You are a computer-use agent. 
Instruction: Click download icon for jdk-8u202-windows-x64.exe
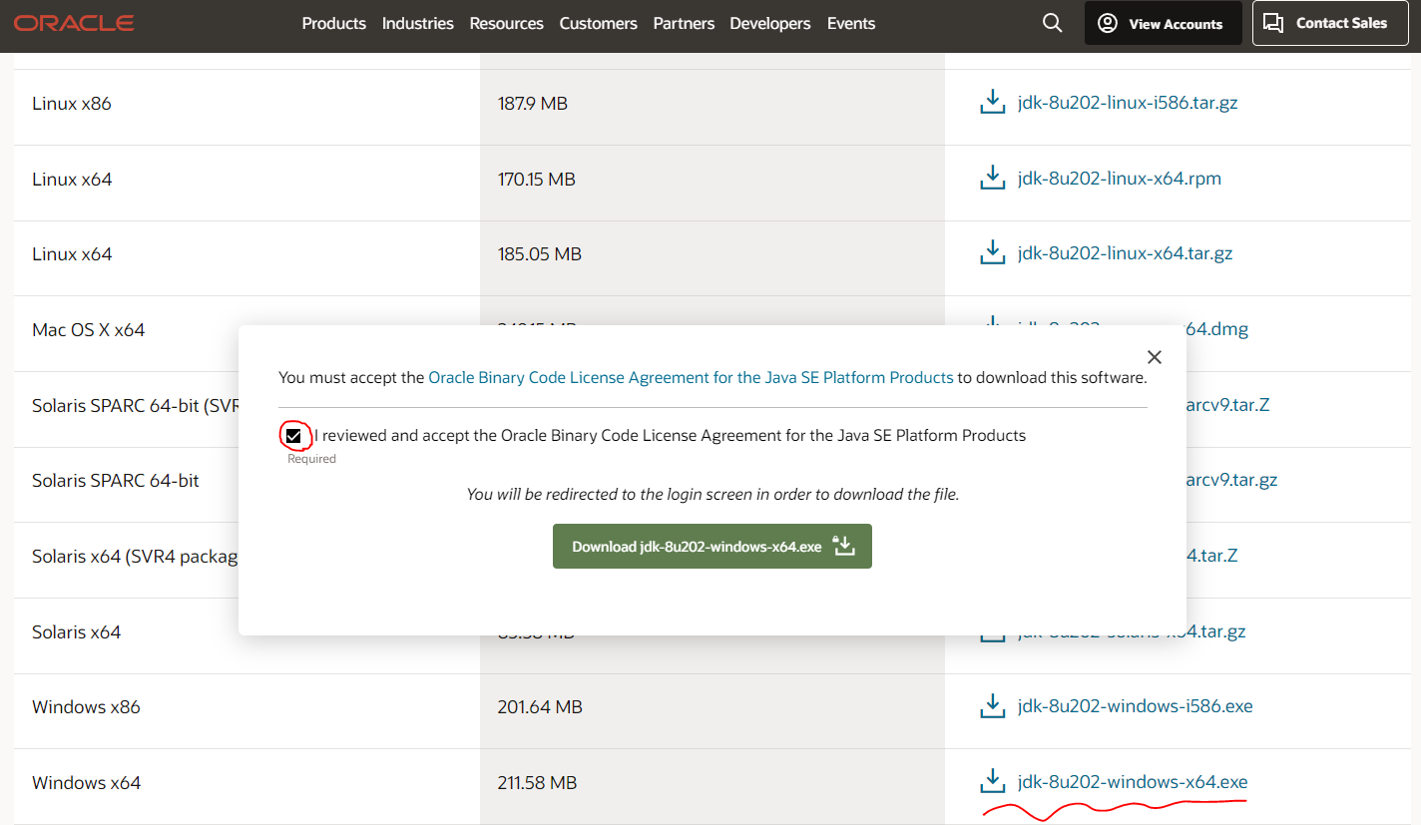992,781
